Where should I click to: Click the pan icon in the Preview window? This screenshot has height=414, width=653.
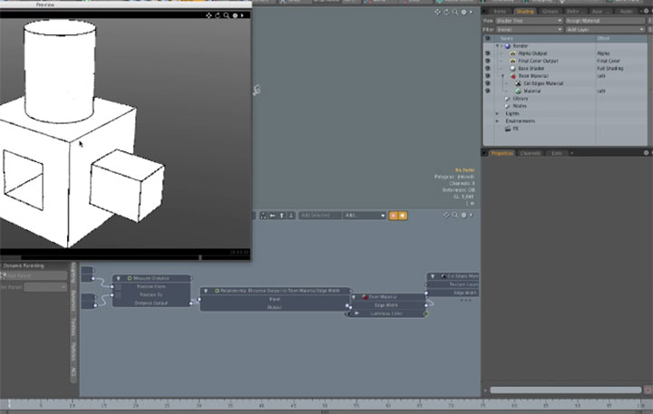[209, 15]
